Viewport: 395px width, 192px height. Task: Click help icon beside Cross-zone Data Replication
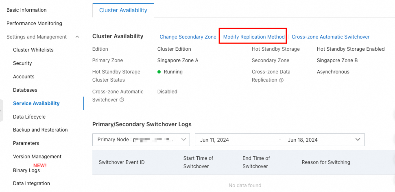[281, 80]
